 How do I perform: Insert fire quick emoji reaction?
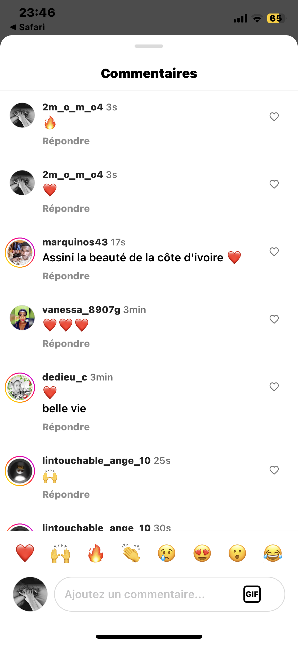96,553
